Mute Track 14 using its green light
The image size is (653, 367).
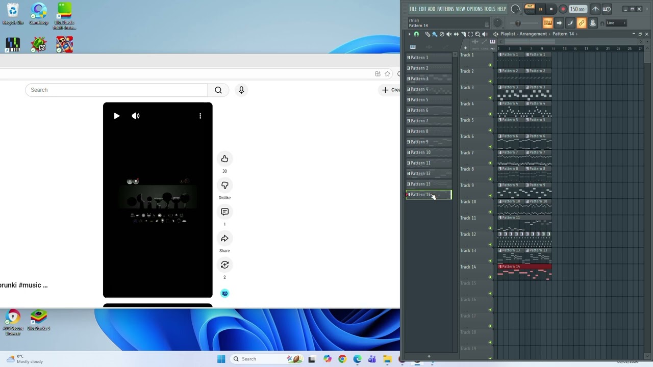coord(490,277)
